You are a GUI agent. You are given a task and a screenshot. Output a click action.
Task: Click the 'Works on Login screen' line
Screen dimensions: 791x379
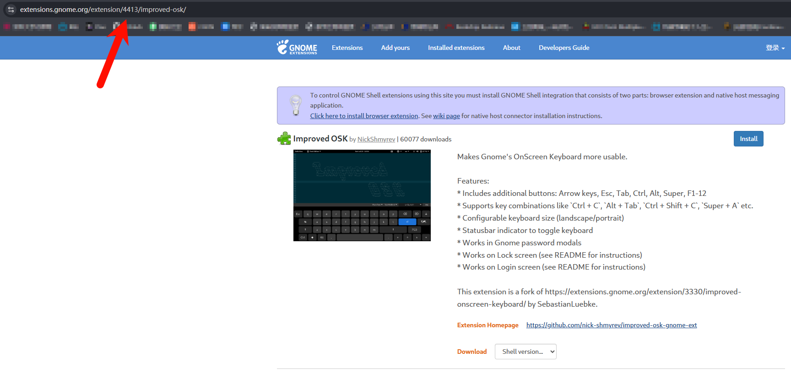pyautogui.click(x=551, y=267)
